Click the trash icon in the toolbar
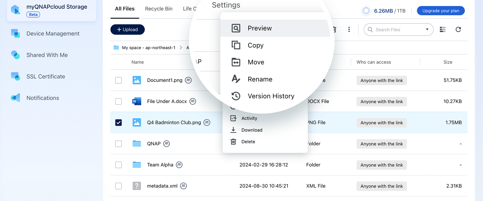This screenshot has height=201, width=483. [334, 29]
